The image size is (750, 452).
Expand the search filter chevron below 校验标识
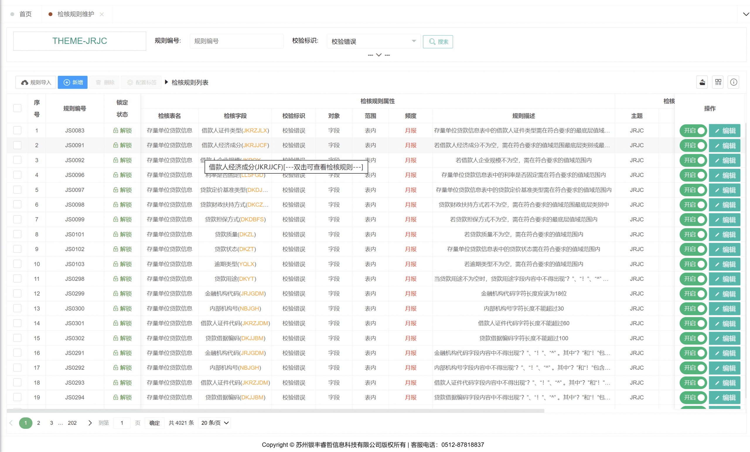[x=379, y=55]
